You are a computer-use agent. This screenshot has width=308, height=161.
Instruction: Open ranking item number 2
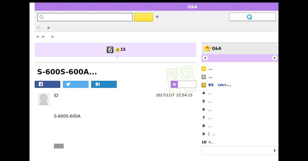tap(210, 77)
